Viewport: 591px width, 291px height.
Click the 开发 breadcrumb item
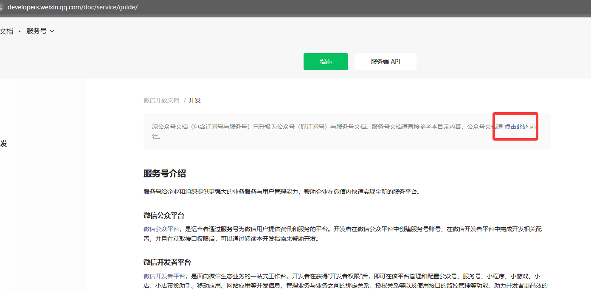pos(194,100)
